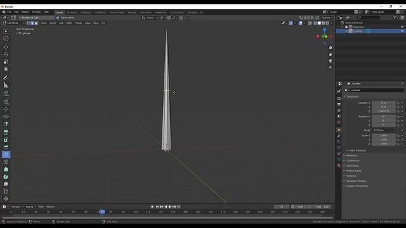Select the Poly Build tool
This screenshot has width=406, height=228.
6,169
